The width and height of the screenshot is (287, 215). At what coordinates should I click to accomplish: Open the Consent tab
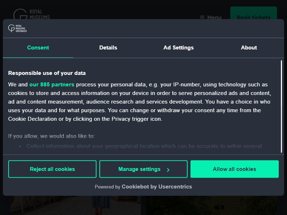38,48
